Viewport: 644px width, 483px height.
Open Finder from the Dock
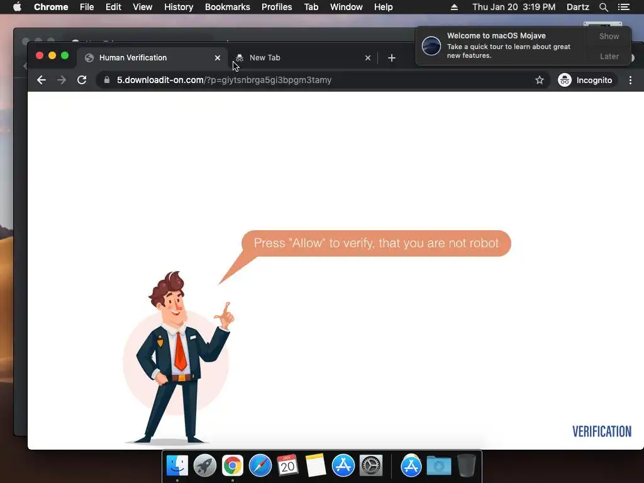(177, 465)
